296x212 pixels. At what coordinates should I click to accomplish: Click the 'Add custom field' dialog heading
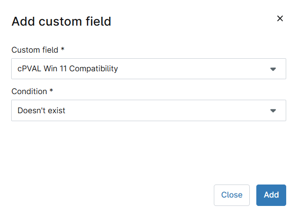61,21
